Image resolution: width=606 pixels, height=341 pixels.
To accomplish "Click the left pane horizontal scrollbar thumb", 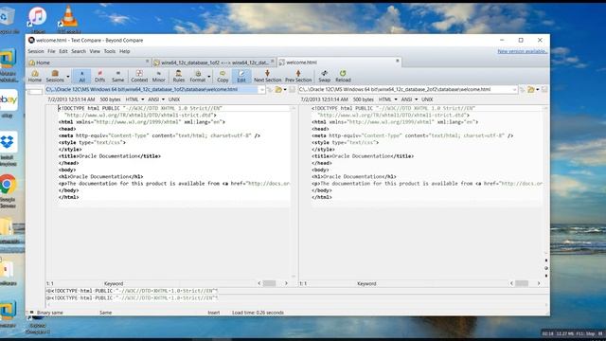I will (x=269, y=283).
